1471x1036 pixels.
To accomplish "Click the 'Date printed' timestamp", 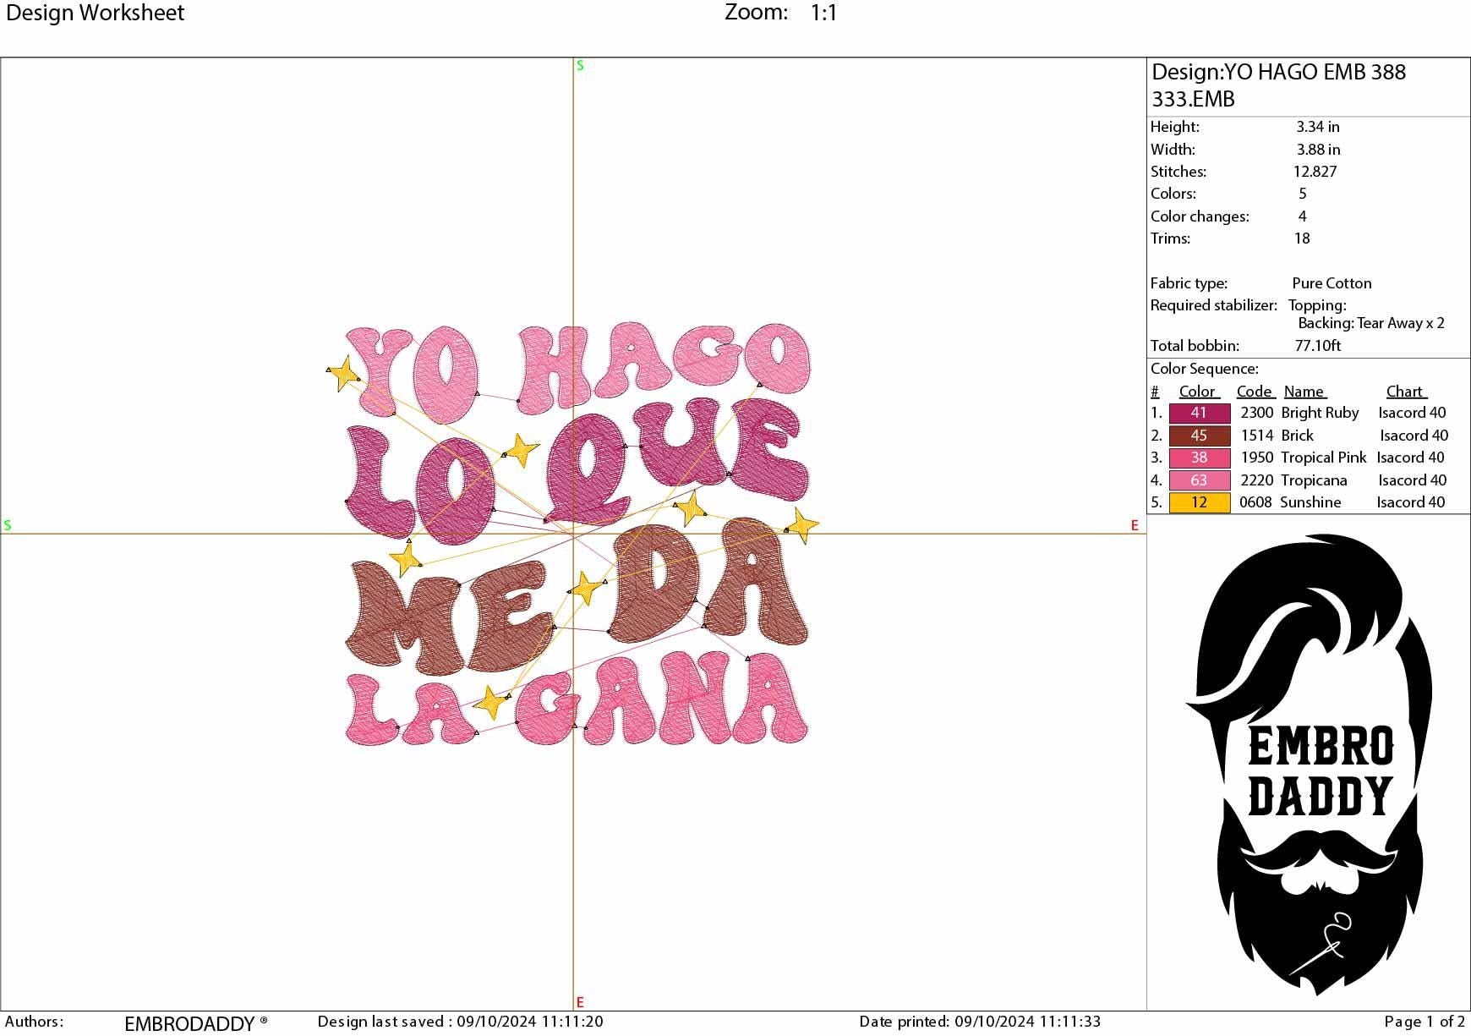I will tap(980, 1022).
